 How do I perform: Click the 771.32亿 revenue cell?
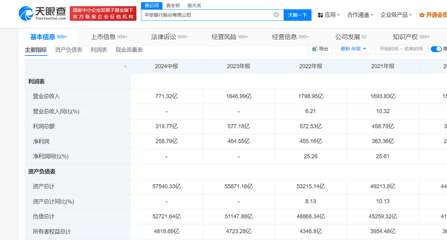click(167, 96)
